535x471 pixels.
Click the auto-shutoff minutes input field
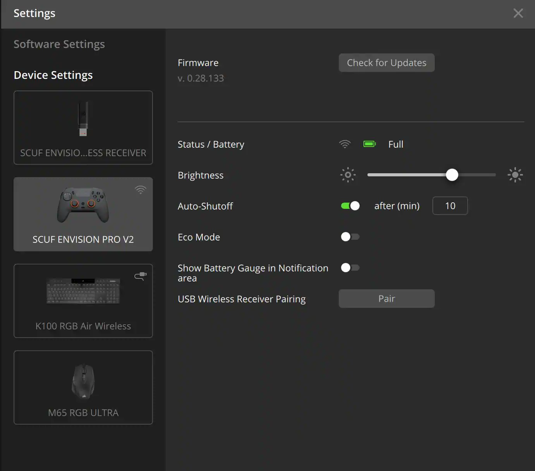(x=450, y=206)
